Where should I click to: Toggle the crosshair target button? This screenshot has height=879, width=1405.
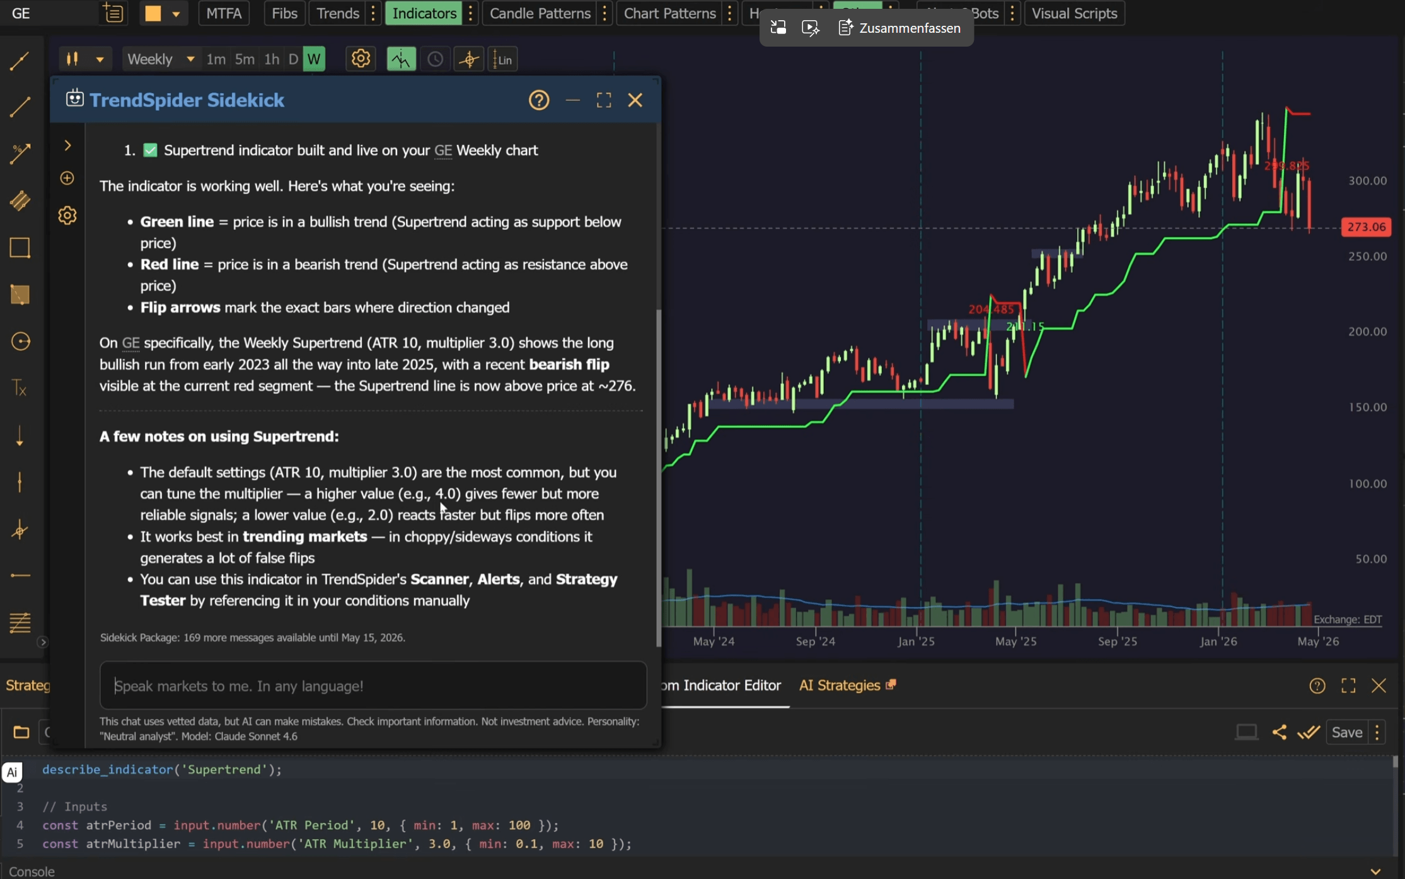pyautogui.click(x=469, y=59)
